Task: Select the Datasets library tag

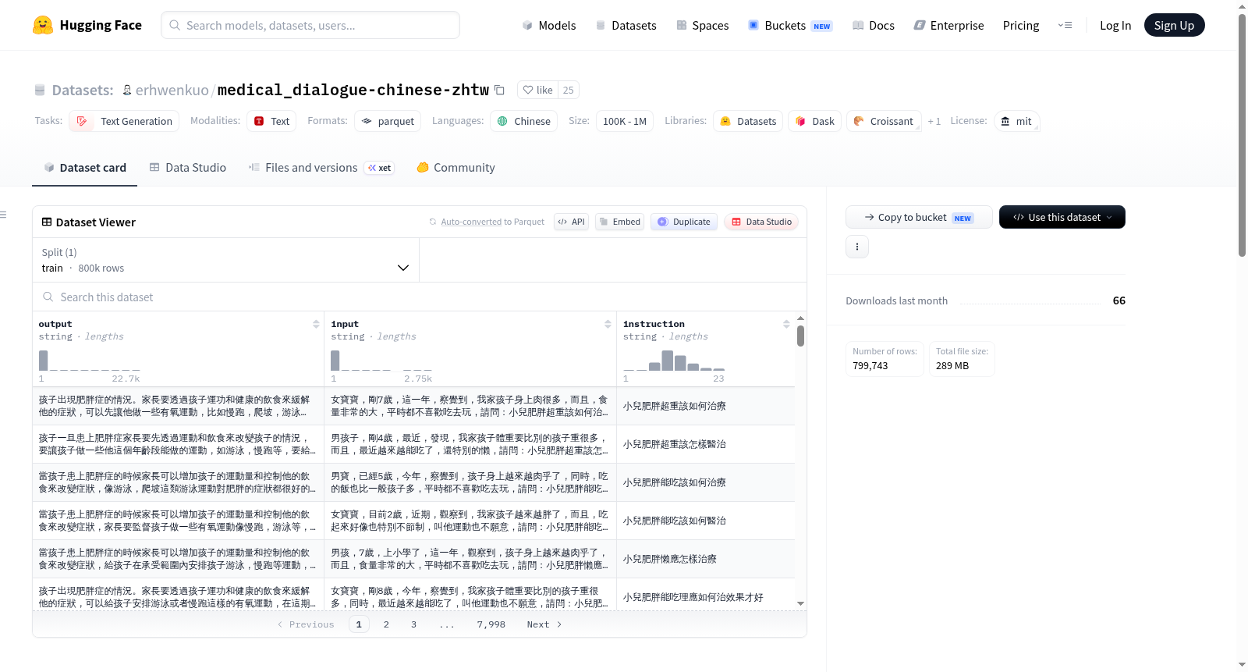Action: (748, 121)
